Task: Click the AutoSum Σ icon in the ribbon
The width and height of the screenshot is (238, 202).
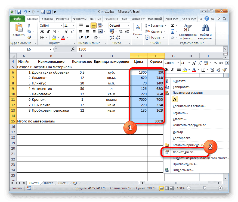Action: [x=172, y=25]
